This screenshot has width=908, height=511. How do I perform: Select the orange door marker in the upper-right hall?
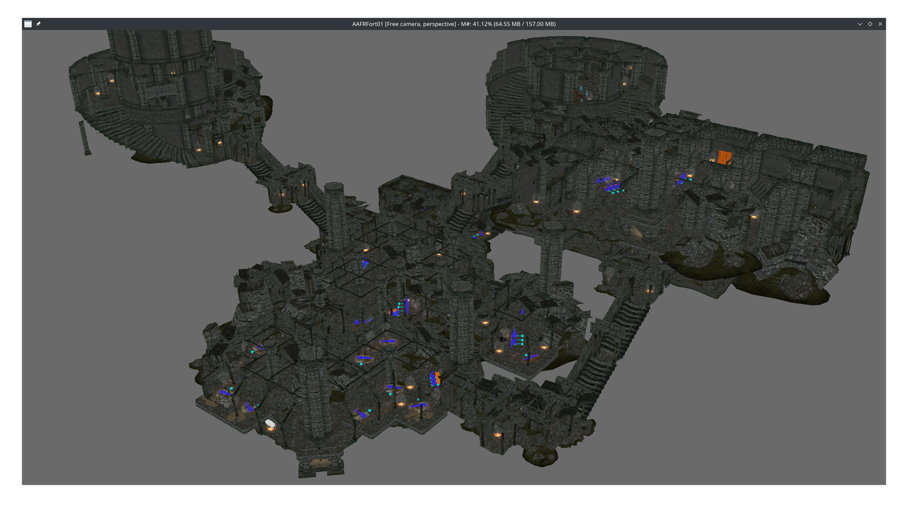click(724, 157)
